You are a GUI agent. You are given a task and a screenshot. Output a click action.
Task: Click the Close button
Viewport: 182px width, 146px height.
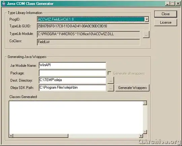tap(165, 14)
